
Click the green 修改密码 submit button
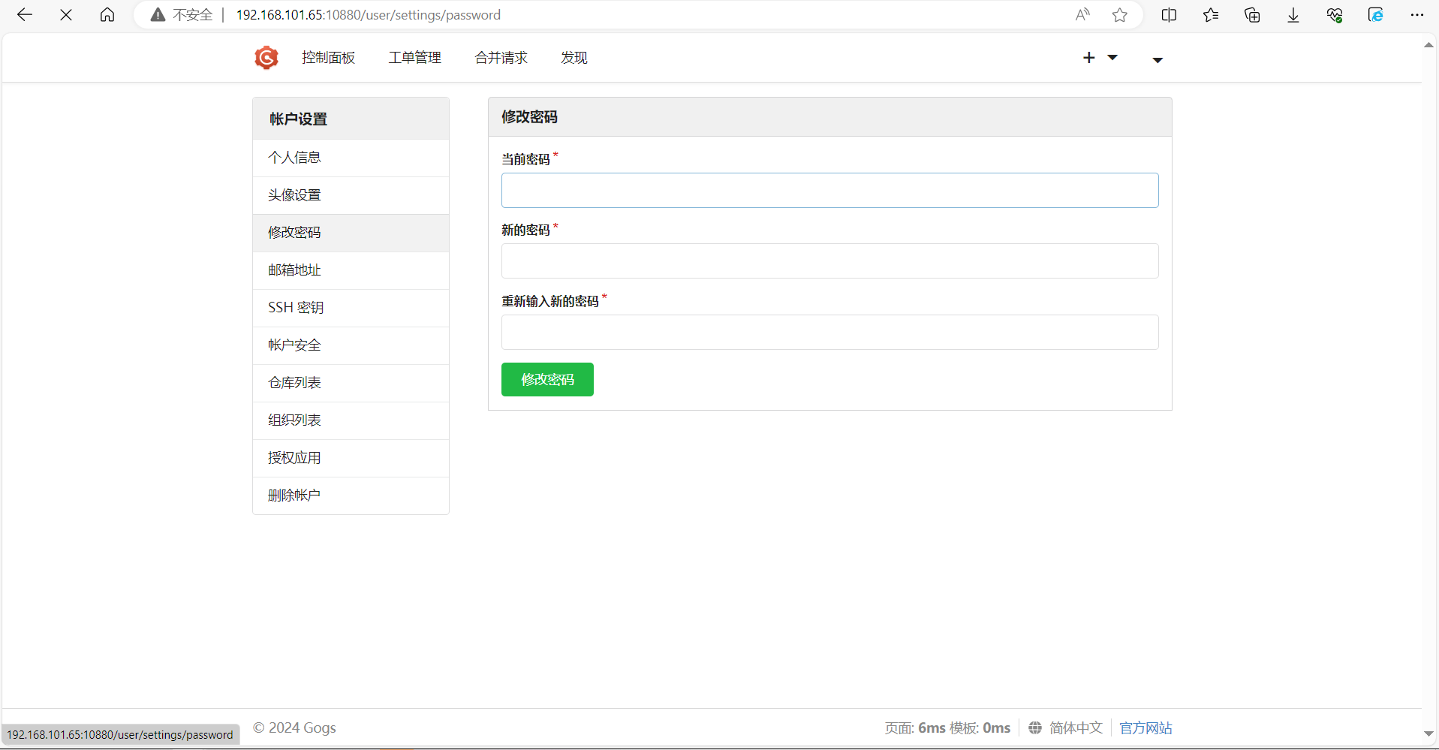pos(547,380)
